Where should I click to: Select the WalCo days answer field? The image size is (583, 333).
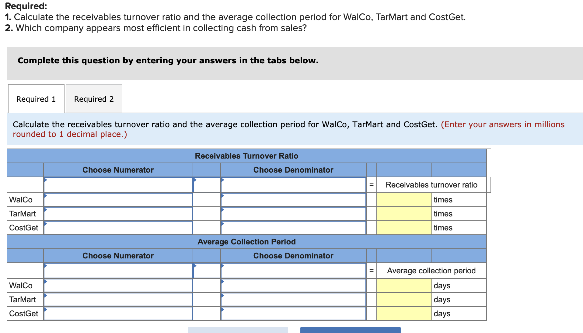coord(404,286)
